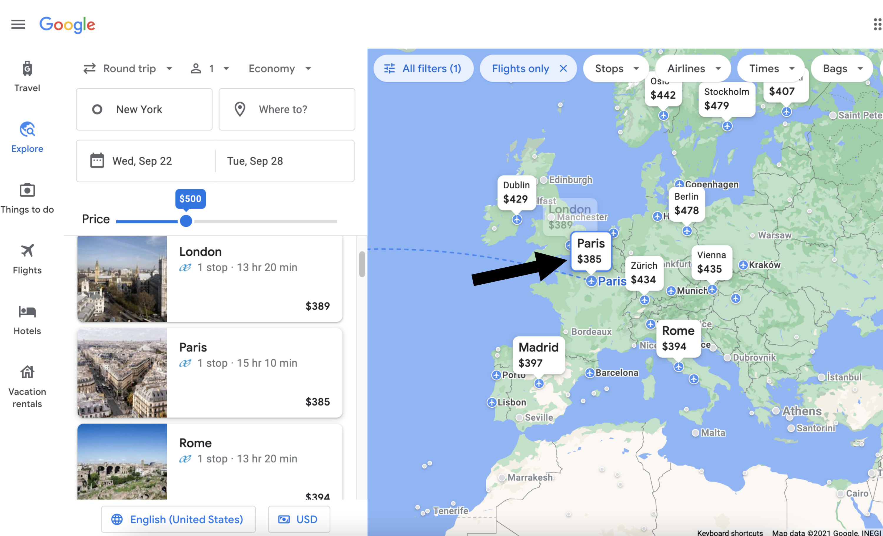Toggle Round trip selector

click(x=129, y=68)
